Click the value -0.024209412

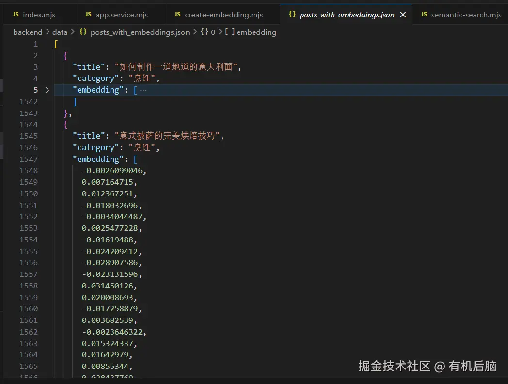click(110, 252)
